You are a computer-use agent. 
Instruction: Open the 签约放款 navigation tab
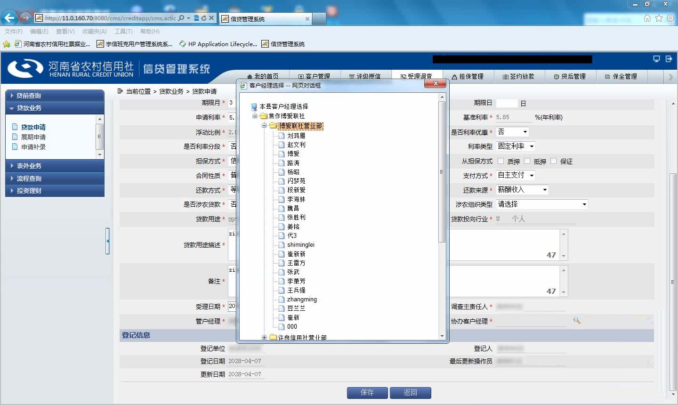519,76
